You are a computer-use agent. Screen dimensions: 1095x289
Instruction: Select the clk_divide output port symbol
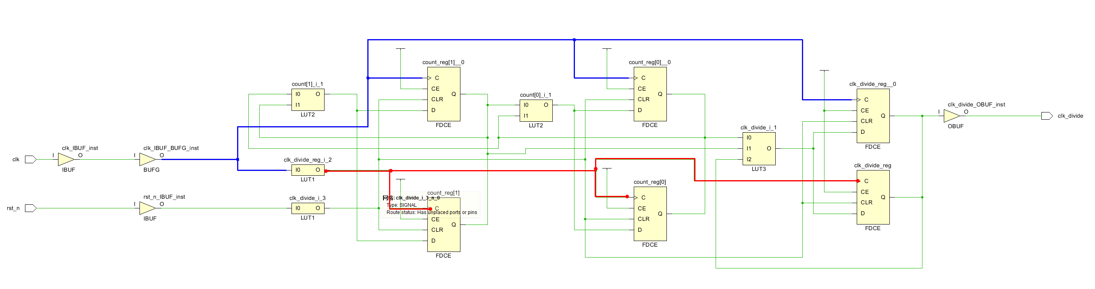pyautogui.click(x=1047, y=116)
